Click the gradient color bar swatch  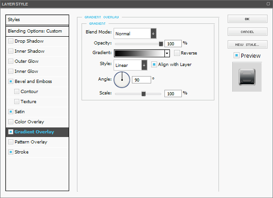tap(139, 53)
